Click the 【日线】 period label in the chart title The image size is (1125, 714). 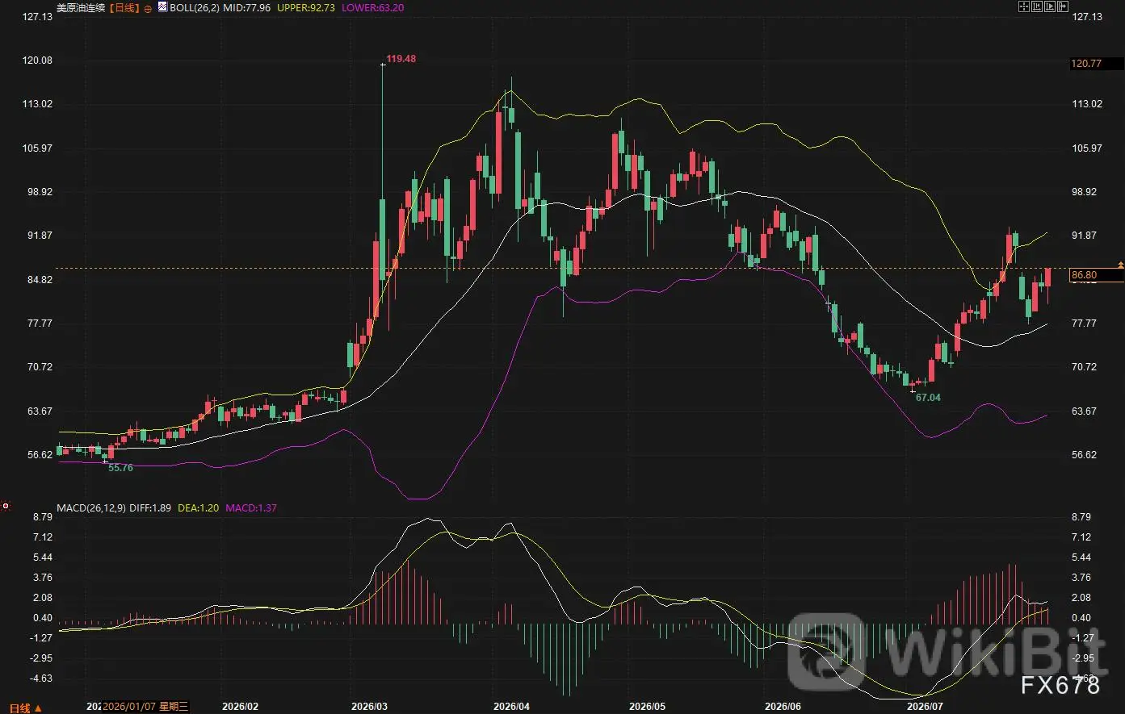pos(124,7)
